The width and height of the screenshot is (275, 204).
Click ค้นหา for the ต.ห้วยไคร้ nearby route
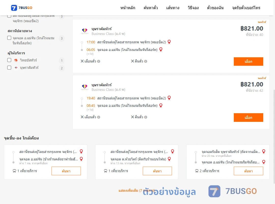click(x=157, y=171)
